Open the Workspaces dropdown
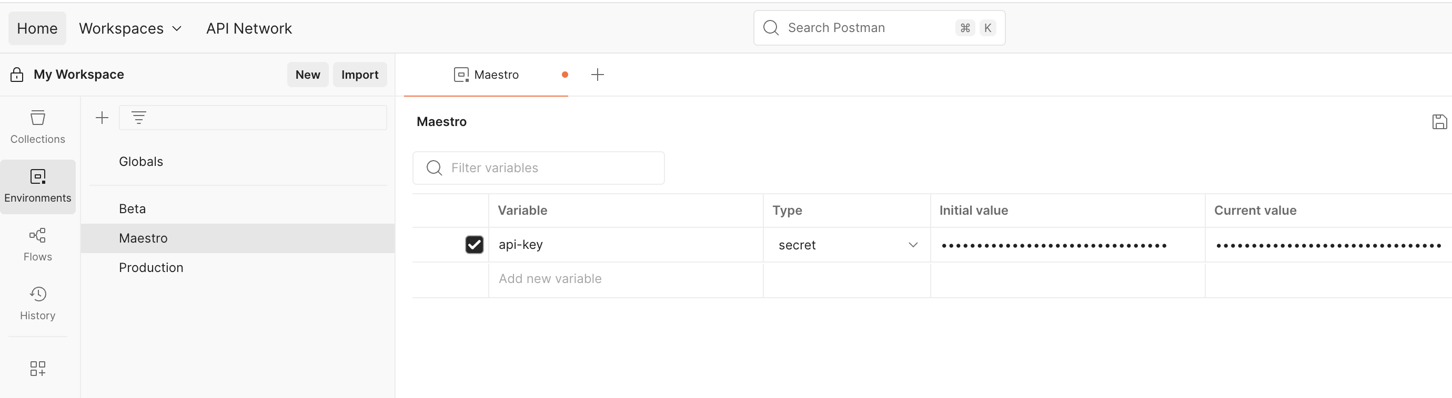This screenshot has height=398, width=1452. pyautogui.click(x=130, y=28)
